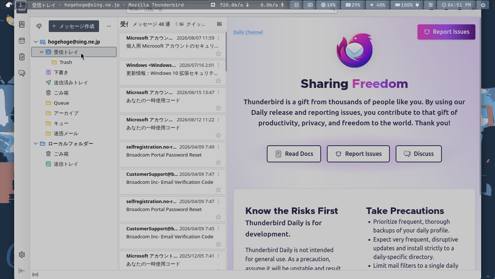Collapse the spaces toolbar
495x279 pixels.
click(22, 271)
